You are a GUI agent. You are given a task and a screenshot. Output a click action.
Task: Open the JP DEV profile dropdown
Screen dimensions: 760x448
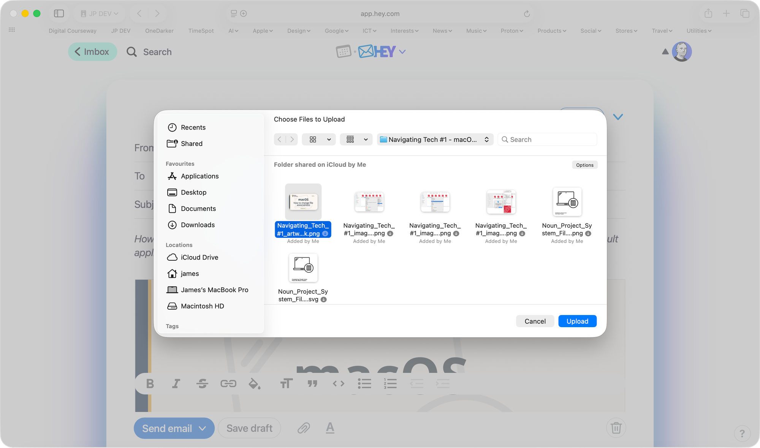coord(99,14)
